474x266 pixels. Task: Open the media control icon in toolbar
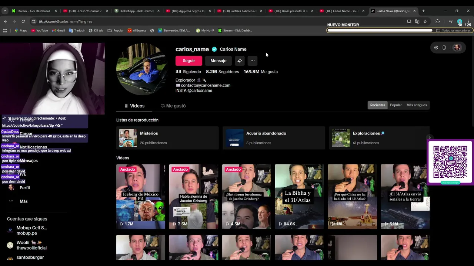[x=451, y=21]
